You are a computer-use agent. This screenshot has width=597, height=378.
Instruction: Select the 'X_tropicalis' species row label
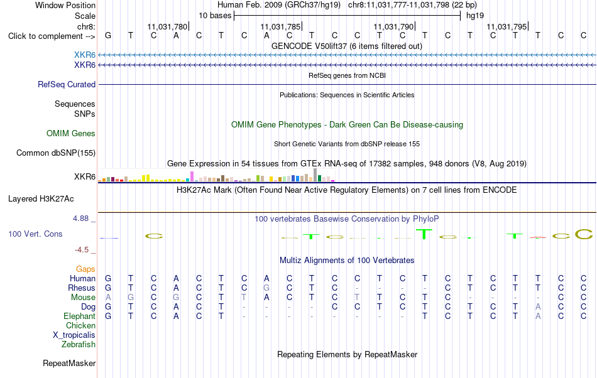click(74, 335)
